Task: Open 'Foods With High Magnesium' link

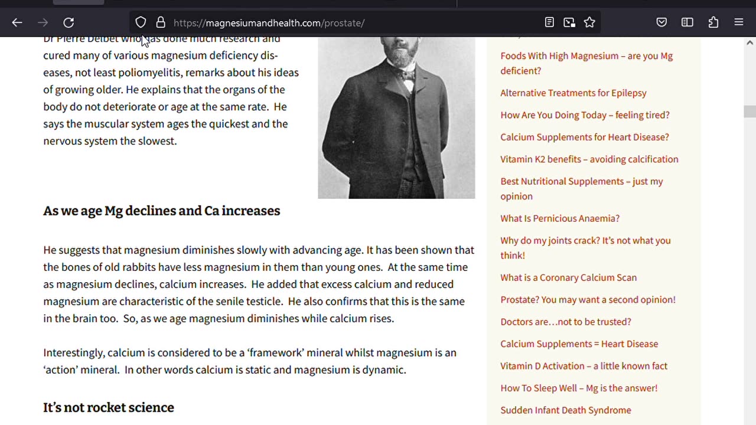Action: click(x=586, y=63)
